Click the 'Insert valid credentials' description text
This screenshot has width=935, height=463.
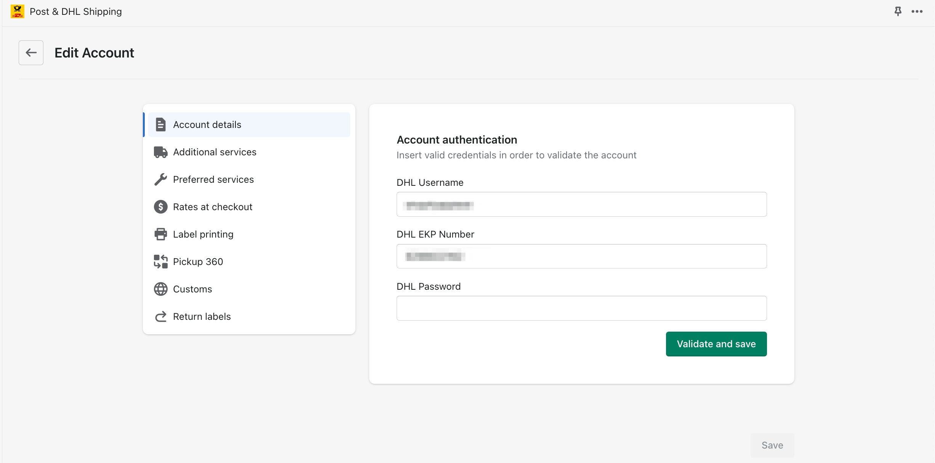click(516, 155)
